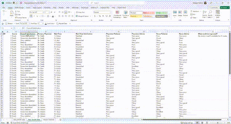Cut the selection with scissors icon

click(x=16, y=11)
